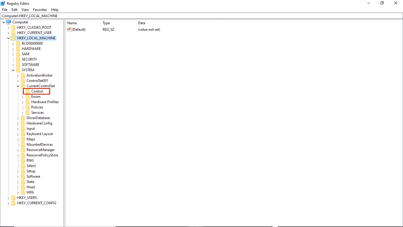The width and height of the screenshot is (403, 227).
Task: Select the HKEY_CURRENT_CONFIG label
Action: (x=37, y=203)
